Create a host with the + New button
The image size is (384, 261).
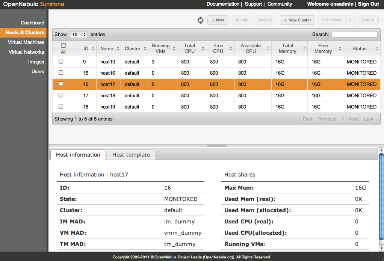(x=218, y=20)
